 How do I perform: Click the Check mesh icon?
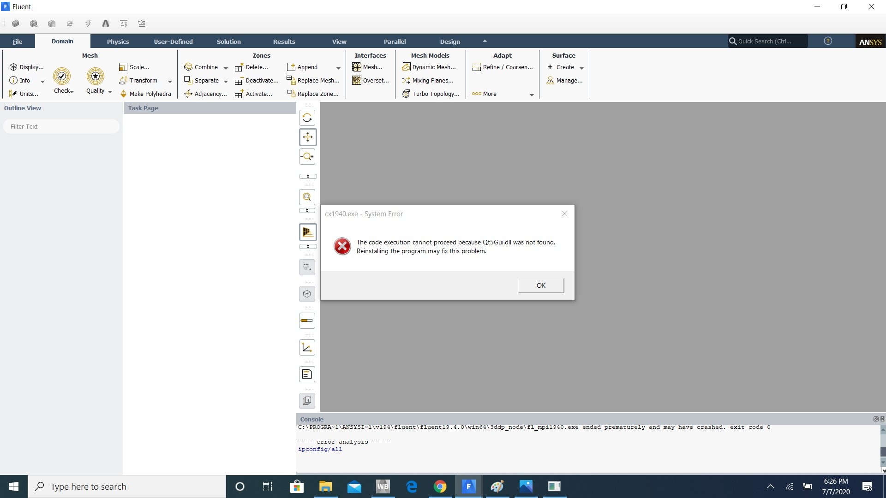click(61, 77)
